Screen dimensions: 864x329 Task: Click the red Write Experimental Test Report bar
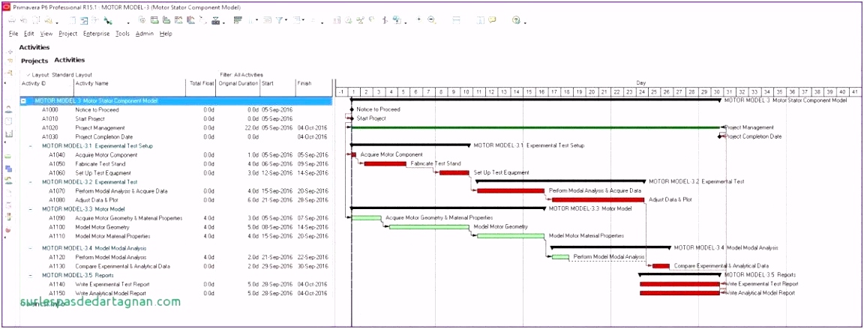coord(680,284)
